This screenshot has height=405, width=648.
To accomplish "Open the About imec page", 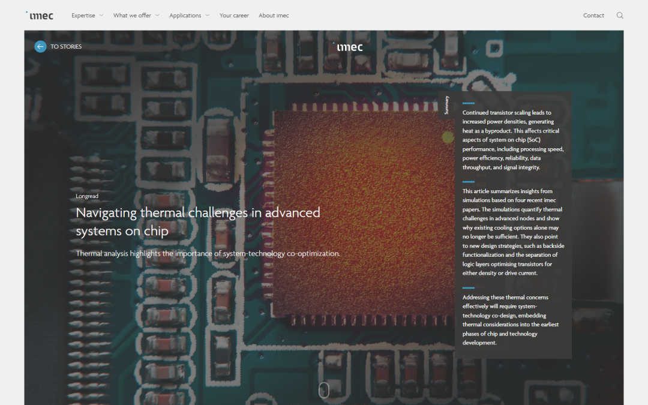I will click(x=274, y=15).
